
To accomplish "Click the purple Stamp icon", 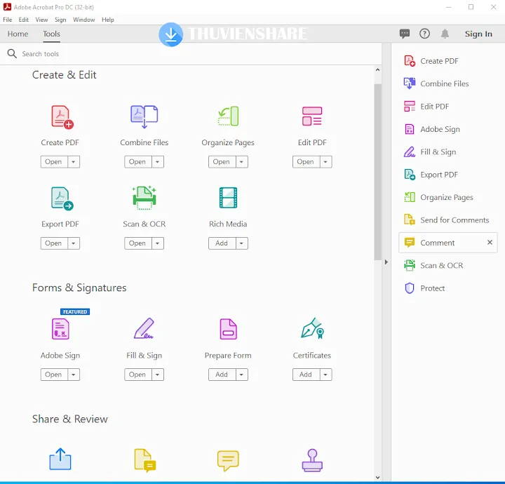I will point(312,460).
